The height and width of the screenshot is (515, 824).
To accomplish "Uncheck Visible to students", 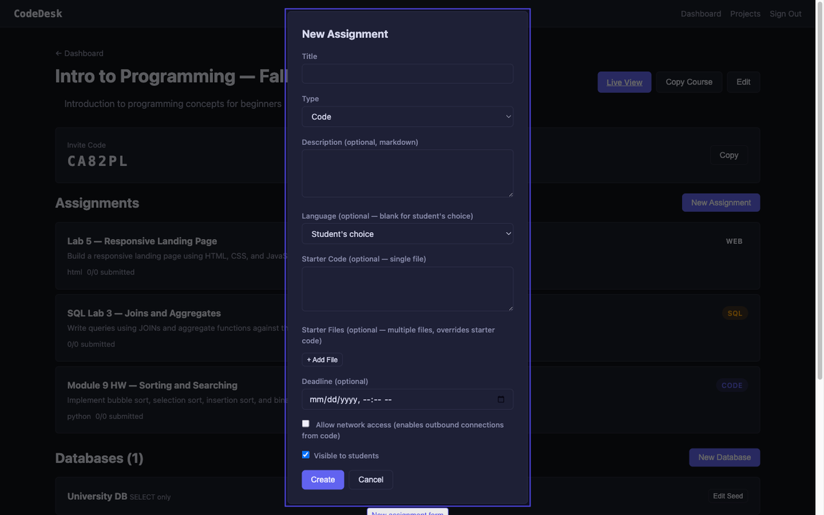I will pos(305,454).
